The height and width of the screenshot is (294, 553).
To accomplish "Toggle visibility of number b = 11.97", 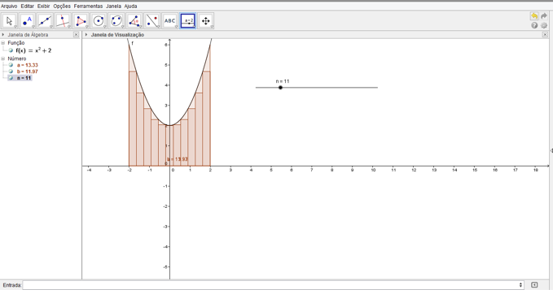I will pos(11,71).
